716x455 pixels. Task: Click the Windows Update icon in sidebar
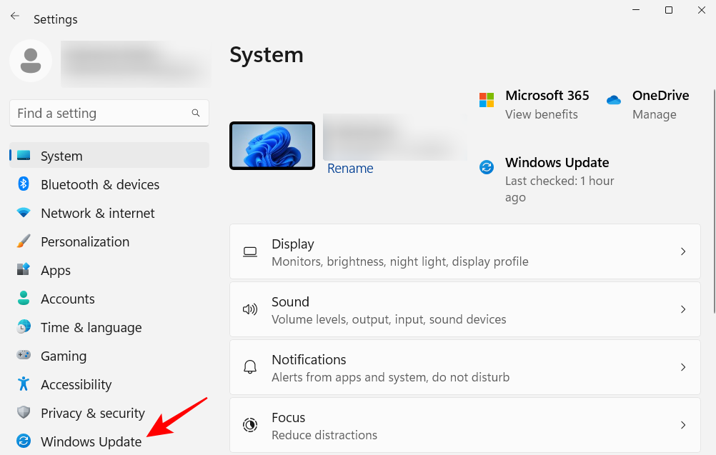point(24,441)
